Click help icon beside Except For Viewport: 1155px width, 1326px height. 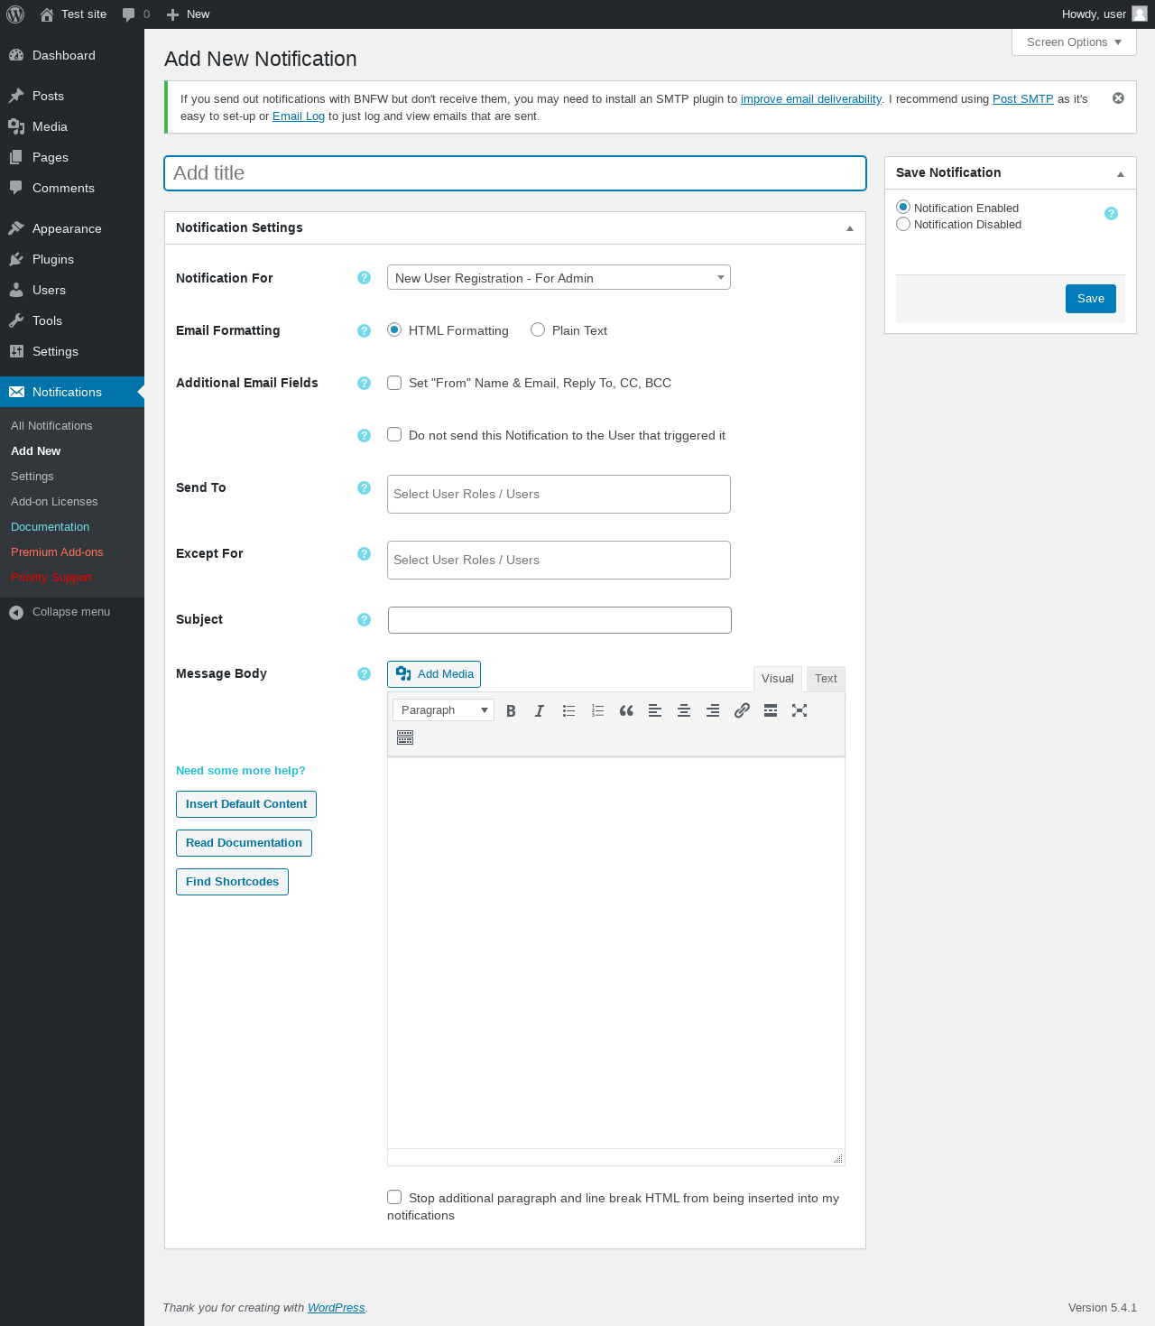tap(364, 553)
